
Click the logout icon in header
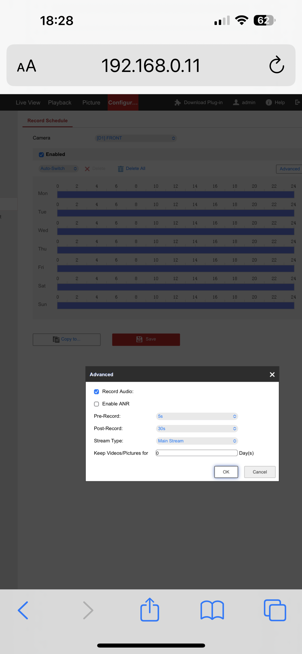point(297,102)
